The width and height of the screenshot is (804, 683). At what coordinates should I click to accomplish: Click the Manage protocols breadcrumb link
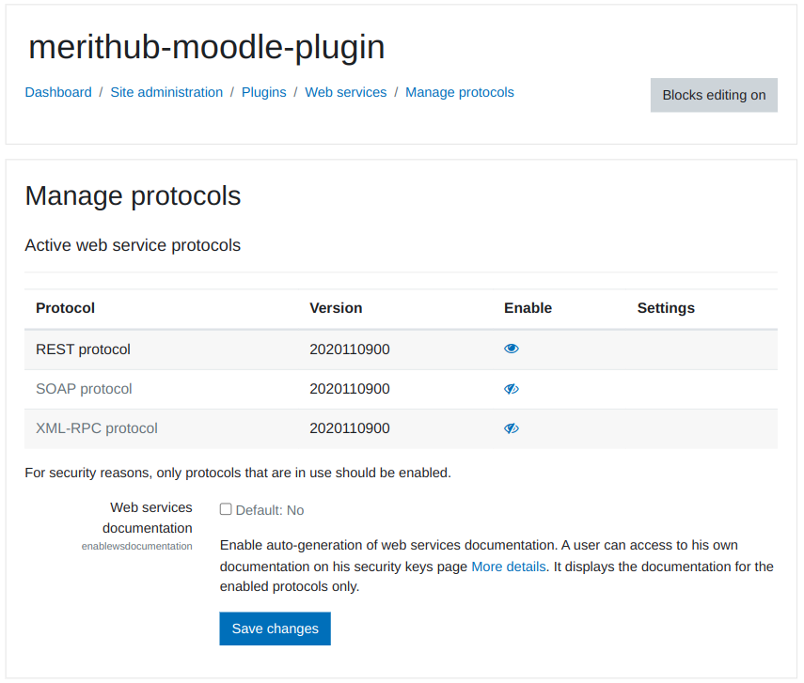point(460,92)
